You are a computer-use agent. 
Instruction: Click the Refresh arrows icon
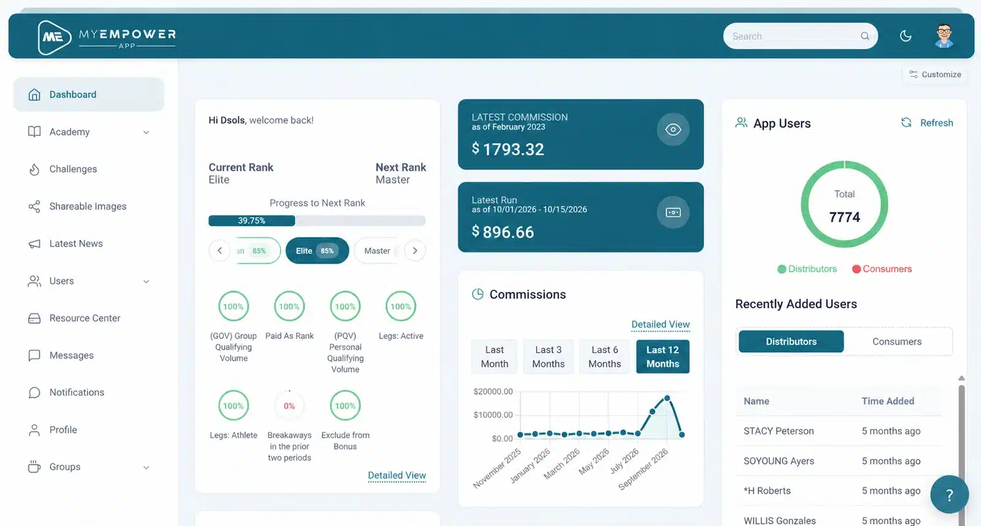pyautogui.click(x=906, y=123)
